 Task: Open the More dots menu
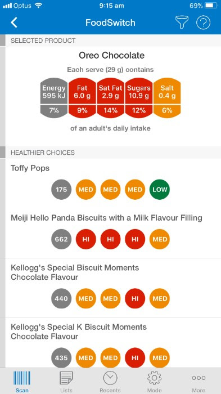(199, 382)
